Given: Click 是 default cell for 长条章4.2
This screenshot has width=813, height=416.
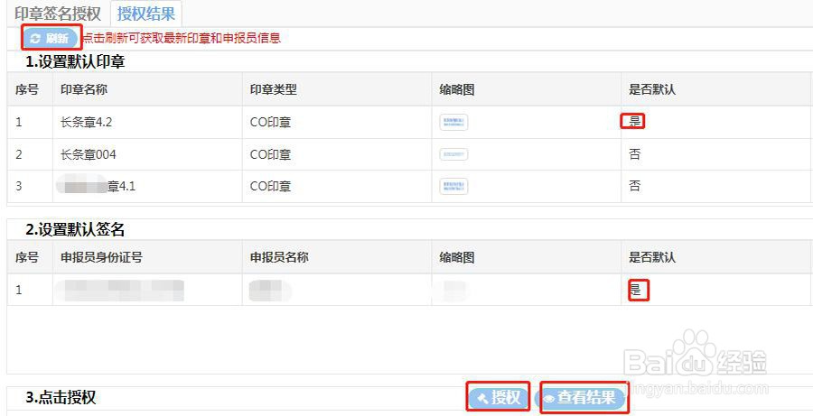Looking at the screenshot, I should coord(635,122).
